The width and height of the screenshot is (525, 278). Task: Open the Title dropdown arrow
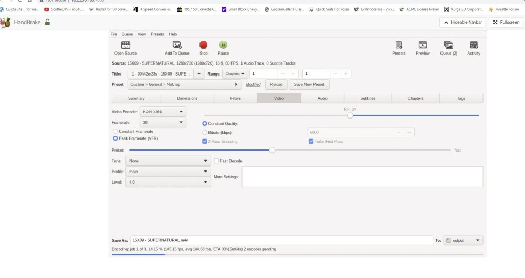coord(199,74)
